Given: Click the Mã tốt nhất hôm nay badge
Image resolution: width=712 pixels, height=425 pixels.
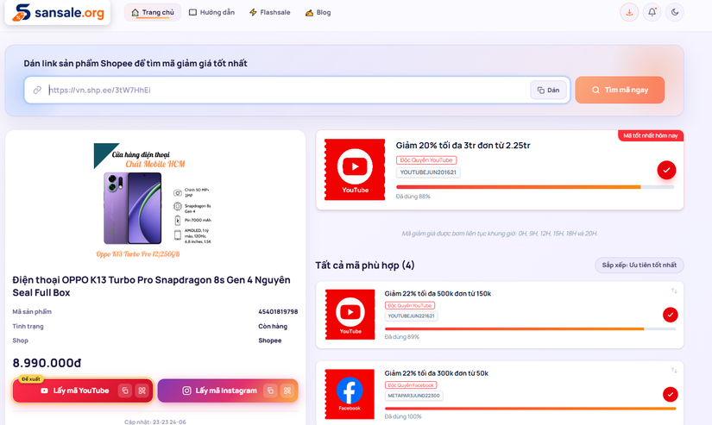Looking at the screenshot, I should 650,135.
